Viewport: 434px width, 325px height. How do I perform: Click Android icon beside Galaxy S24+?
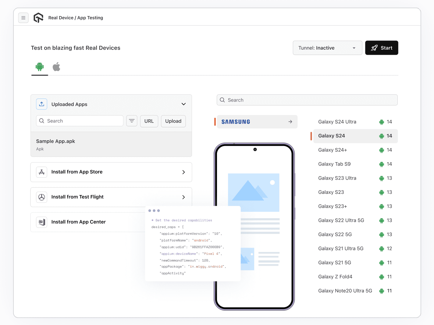[x=382, y=150]
